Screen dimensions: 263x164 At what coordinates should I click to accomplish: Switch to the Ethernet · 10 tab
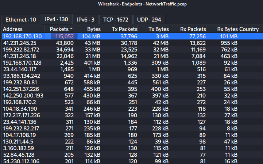[x=21, y=20]
